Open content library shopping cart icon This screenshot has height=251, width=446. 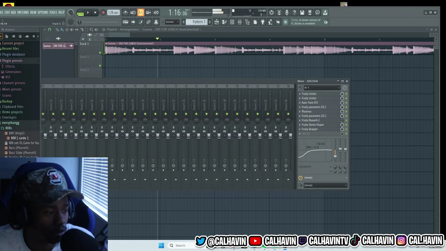285,22
